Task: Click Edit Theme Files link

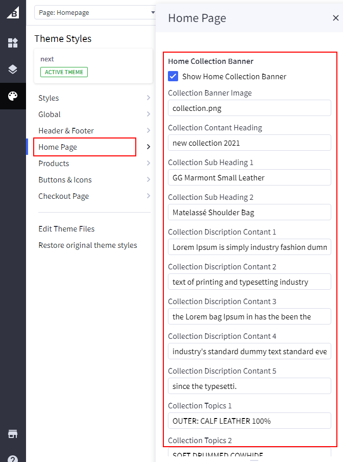Action: click(66, 229)
